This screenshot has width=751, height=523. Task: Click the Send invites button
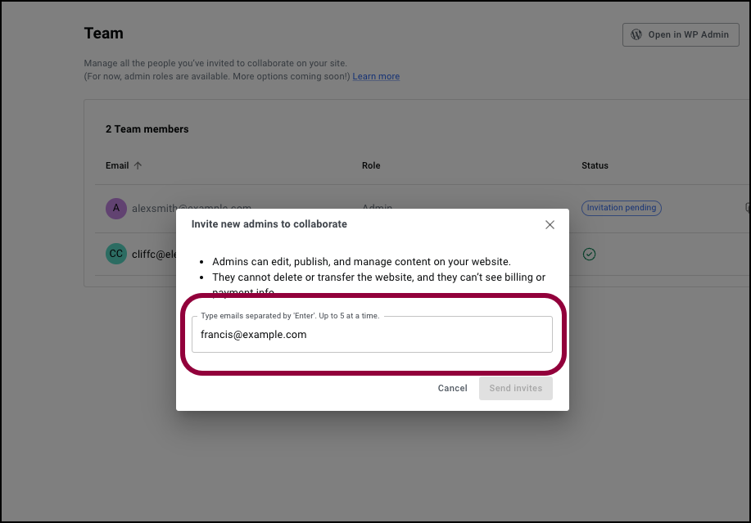click(x=516, y=388)
